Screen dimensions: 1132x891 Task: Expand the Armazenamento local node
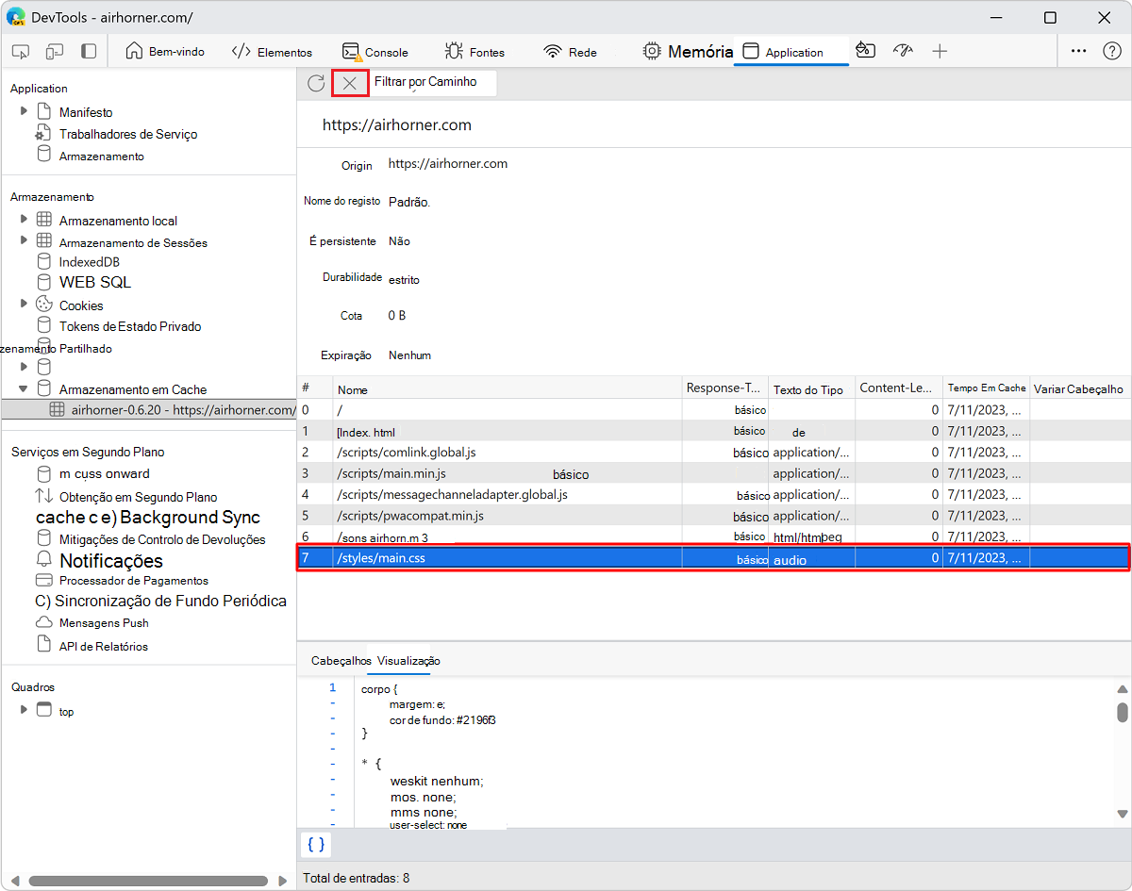(x=25, y=219)
